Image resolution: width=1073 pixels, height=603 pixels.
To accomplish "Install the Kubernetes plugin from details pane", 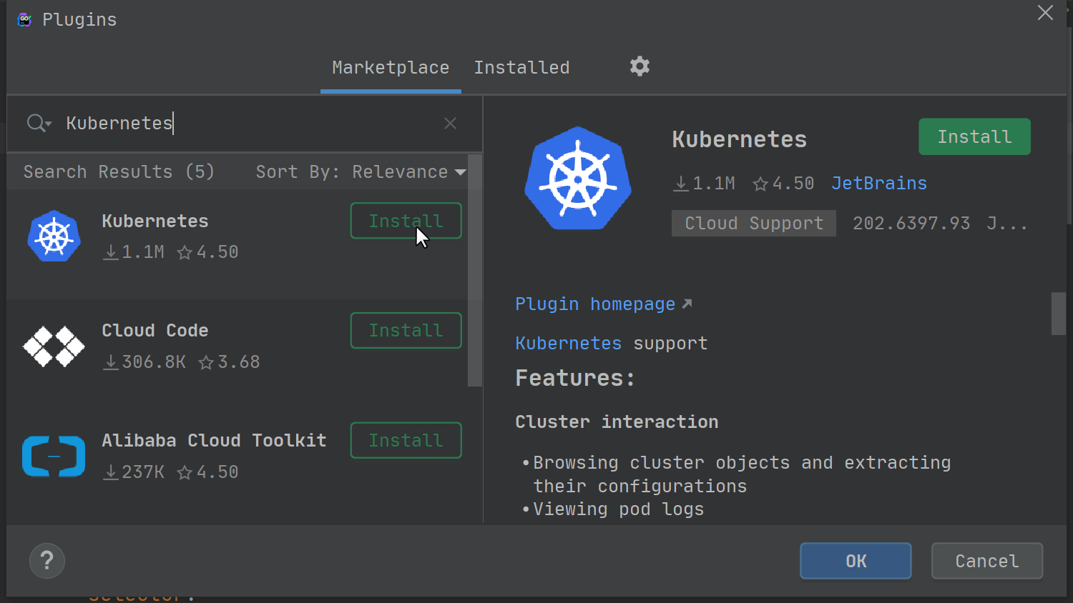I will [974, 136].
